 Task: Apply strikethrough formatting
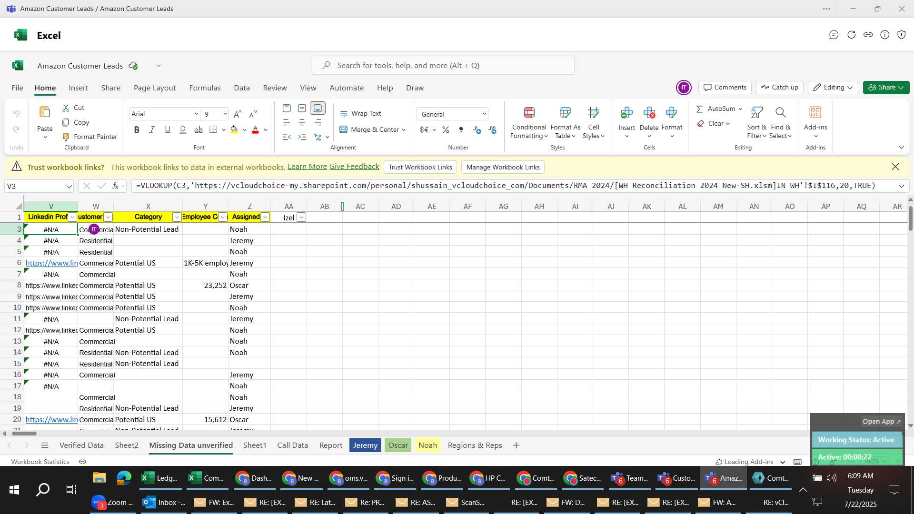(x=199, y=129)
